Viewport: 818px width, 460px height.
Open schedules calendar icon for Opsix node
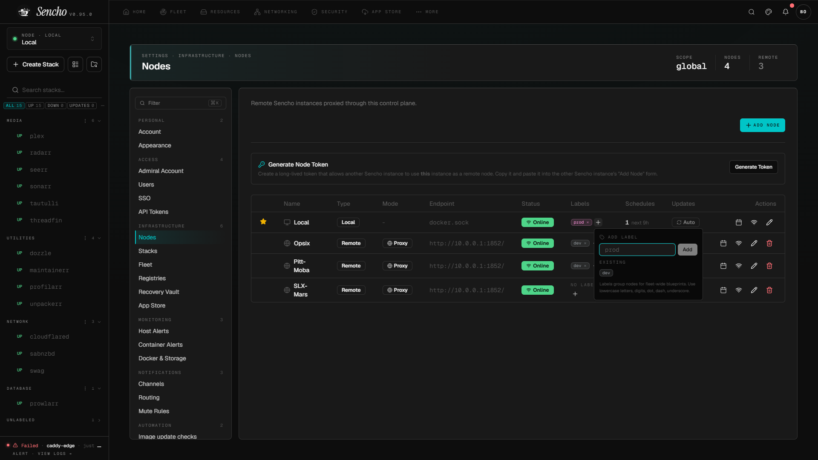[723, 243]
